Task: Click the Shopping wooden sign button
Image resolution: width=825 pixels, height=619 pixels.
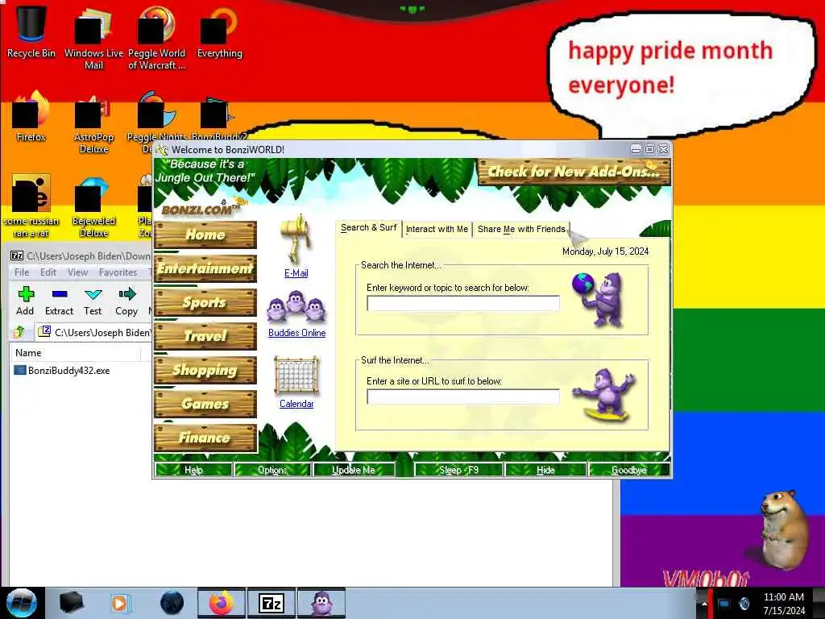Action: click(x=205, y=370)
